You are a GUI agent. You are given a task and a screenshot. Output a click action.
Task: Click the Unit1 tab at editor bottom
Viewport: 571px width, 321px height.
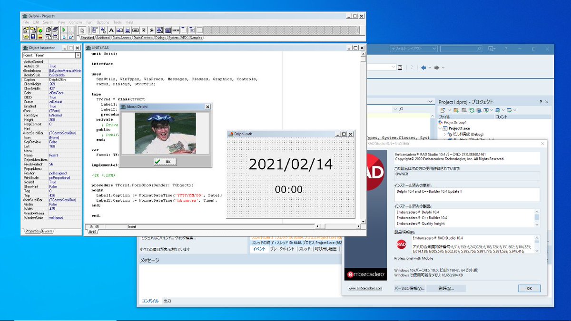[92, 232]
